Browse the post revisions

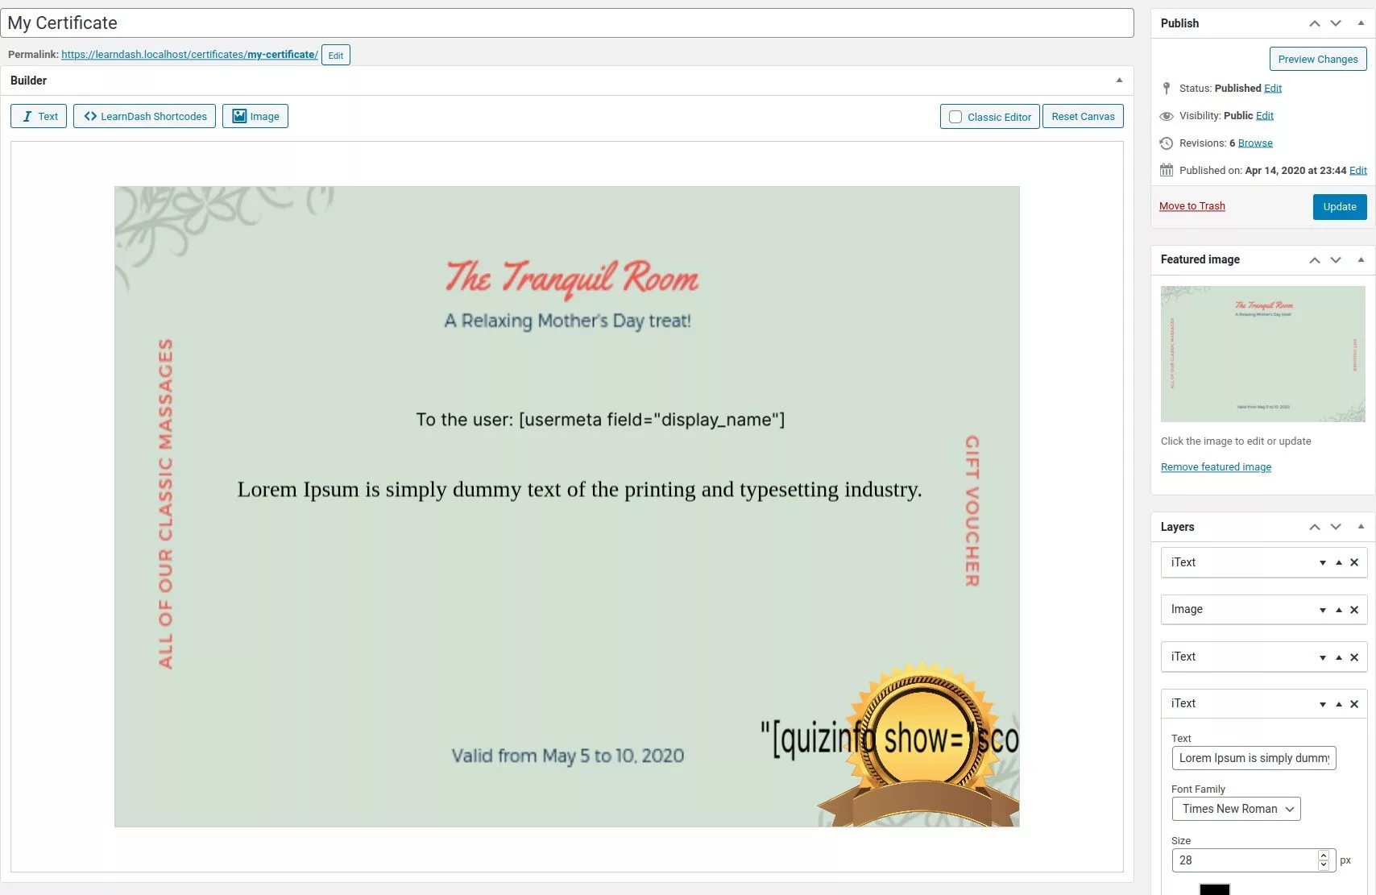pyautogui.click(x=1255, y=143)
